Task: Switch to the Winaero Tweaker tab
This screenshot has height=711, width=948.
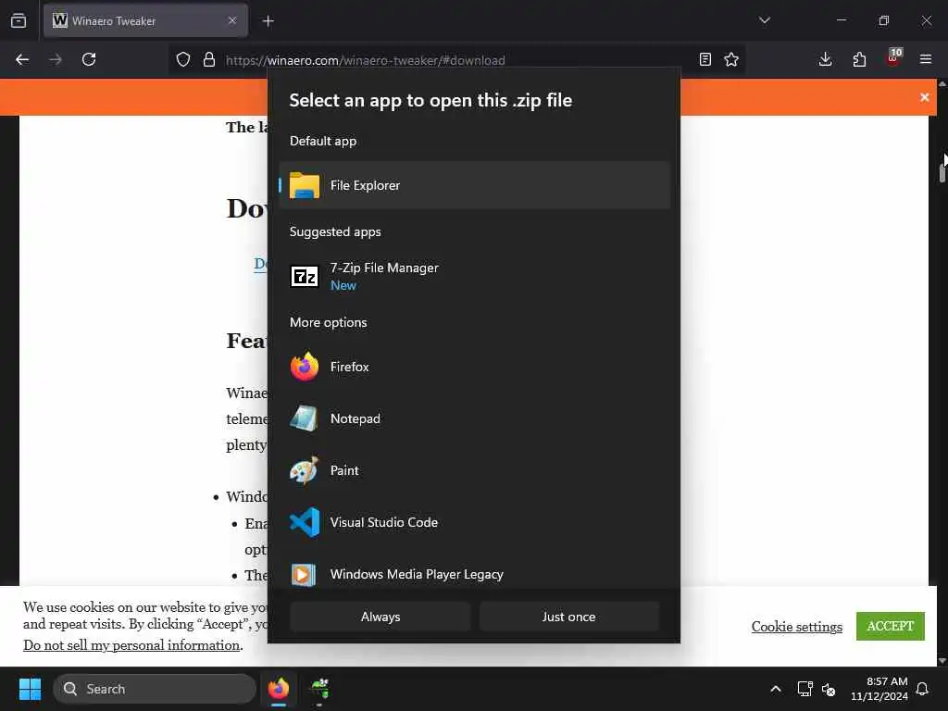Action: click(145, 21)
